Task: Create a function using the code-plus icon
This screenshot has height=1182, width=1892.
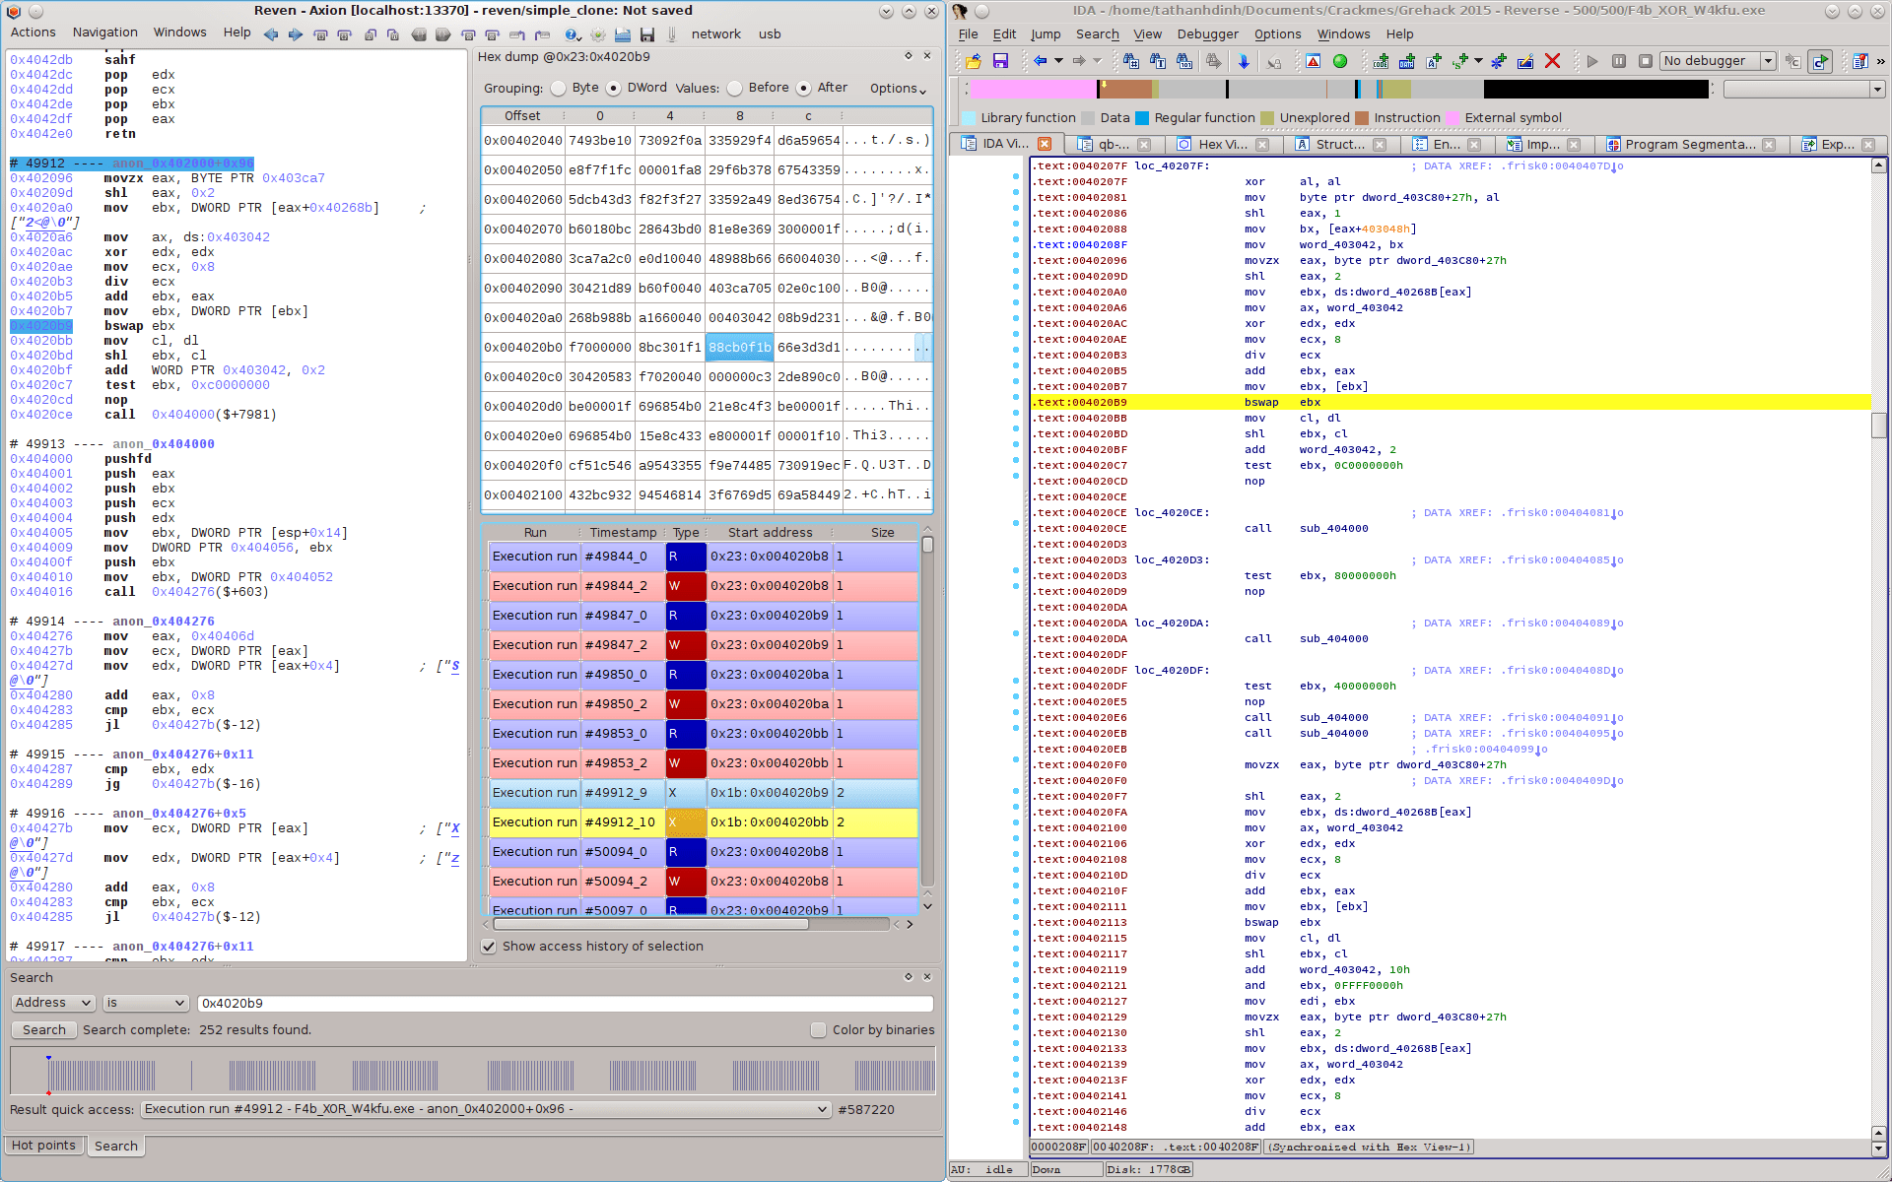Action: click(x=1379, y=61)
